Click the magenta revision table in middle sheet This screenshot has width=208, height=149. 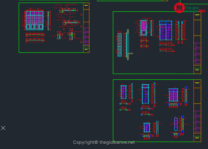(197, 54)
